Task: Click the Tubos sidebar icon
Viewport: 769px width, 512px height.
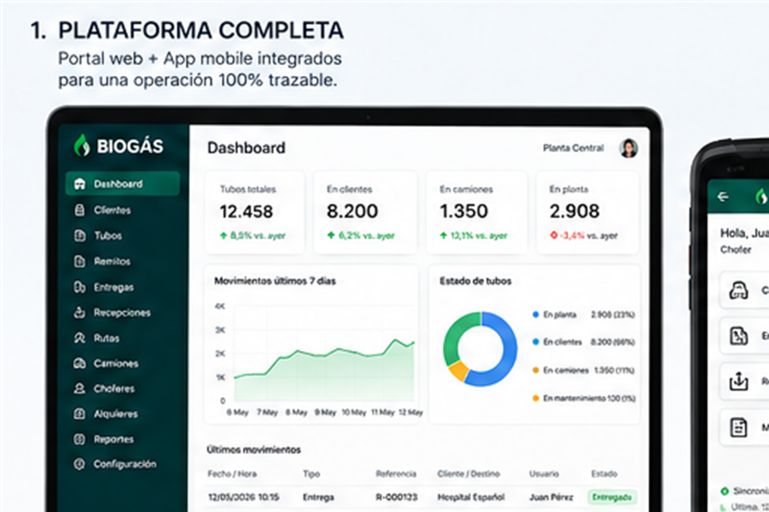Action: 80,236
